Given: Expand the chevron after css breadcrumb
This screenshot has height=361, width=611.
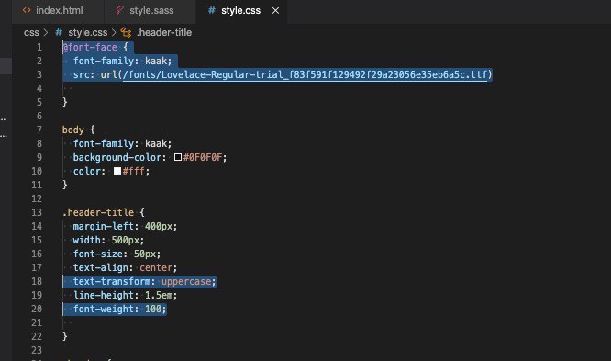Looking at the screenshot, I should 46,33.
